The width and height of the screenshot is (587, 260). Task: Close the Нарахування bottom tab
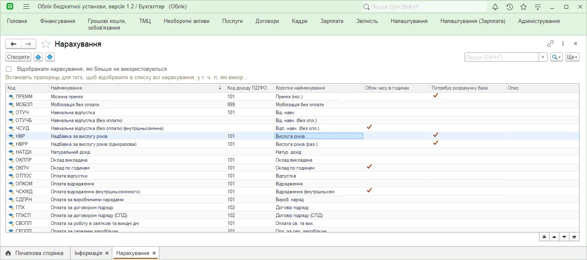click(154, 253)
